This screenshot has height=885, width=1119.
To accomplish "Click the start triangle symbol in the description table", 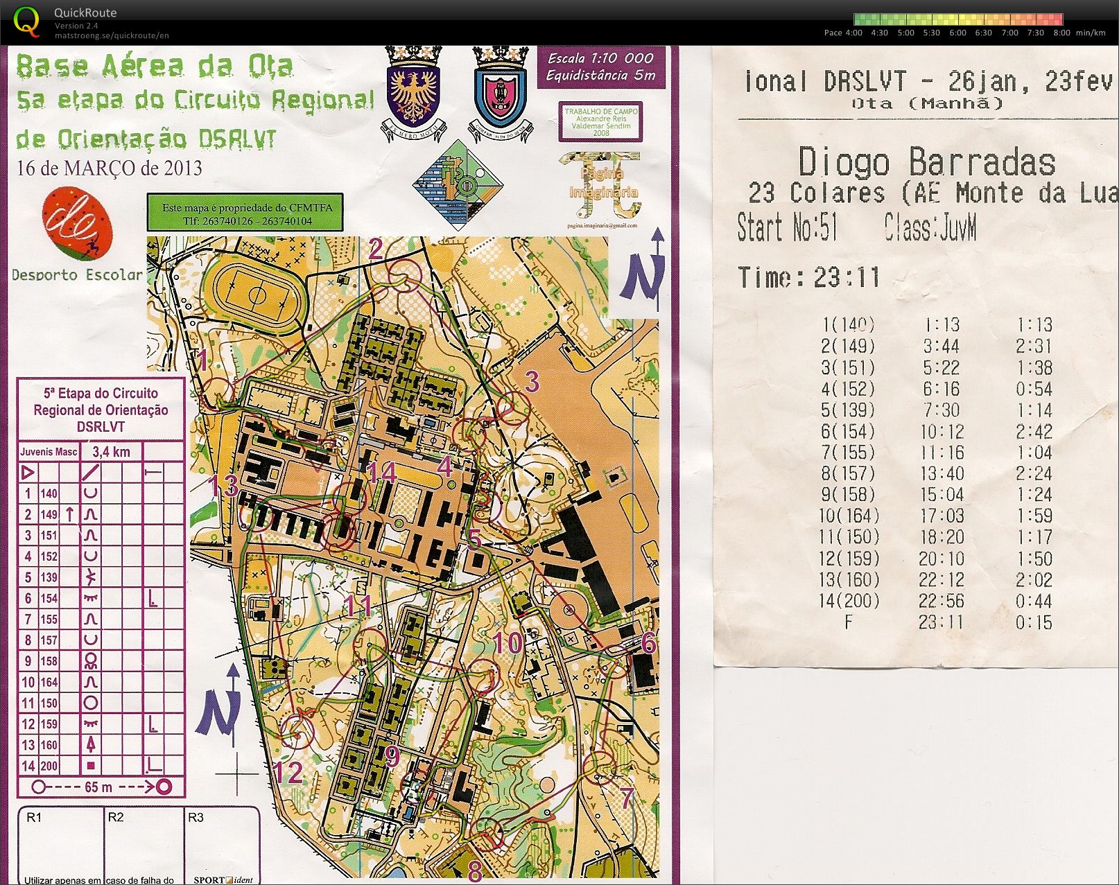I will 28,473.
